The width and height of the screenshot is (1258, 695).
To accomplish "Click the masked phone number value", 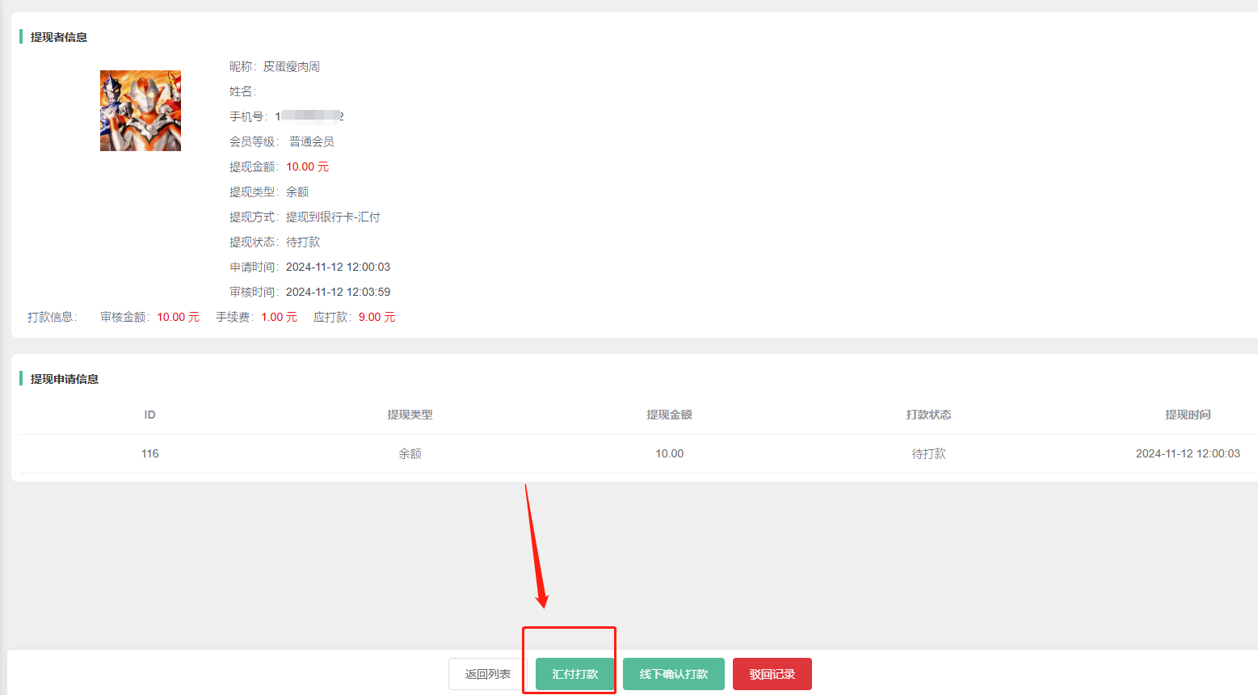I will [309, 116].
